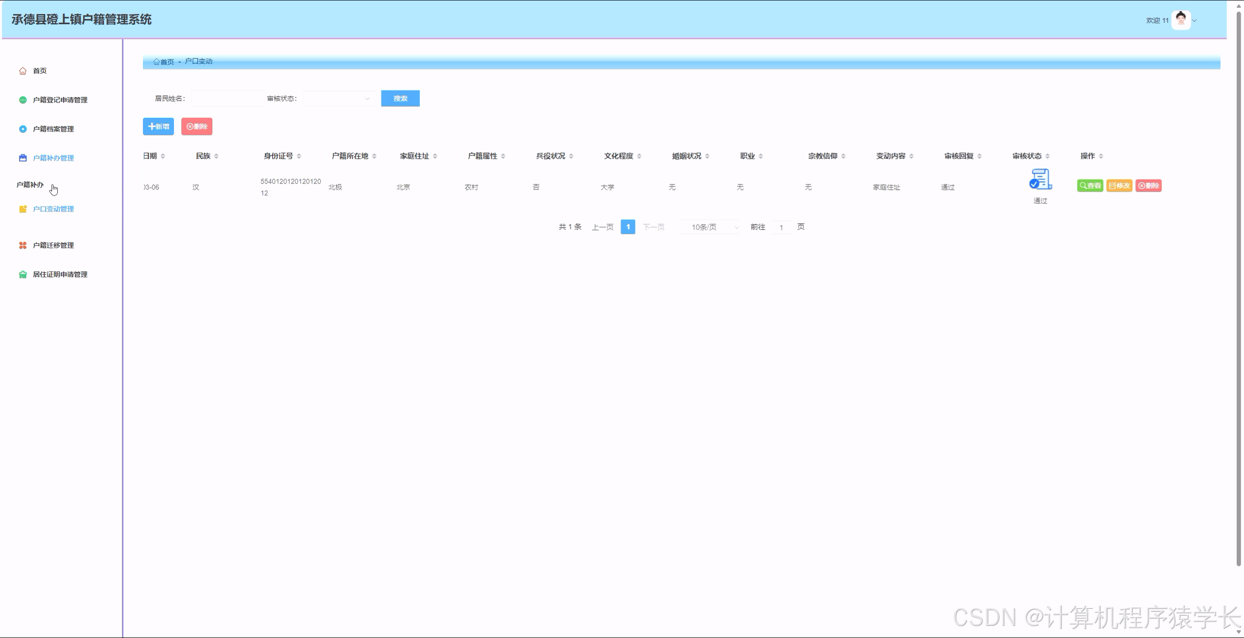Image resolution: width=1244 pixels, height=638 pixels.
Task: Open 户籍迁移管理 menu item
Action: [x=53, y=246]
